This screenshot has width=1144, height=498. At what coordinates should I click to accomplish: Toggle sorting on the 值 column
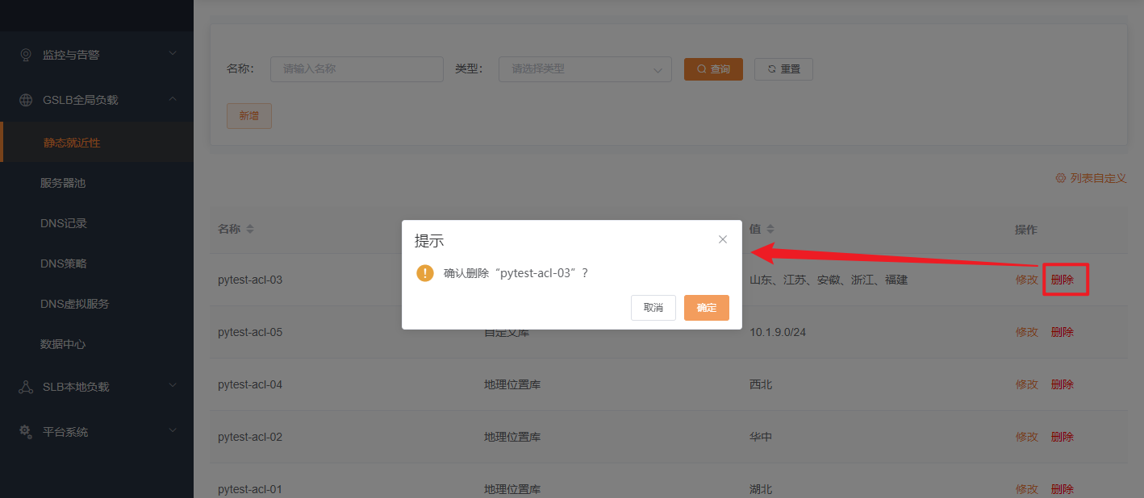772,229
